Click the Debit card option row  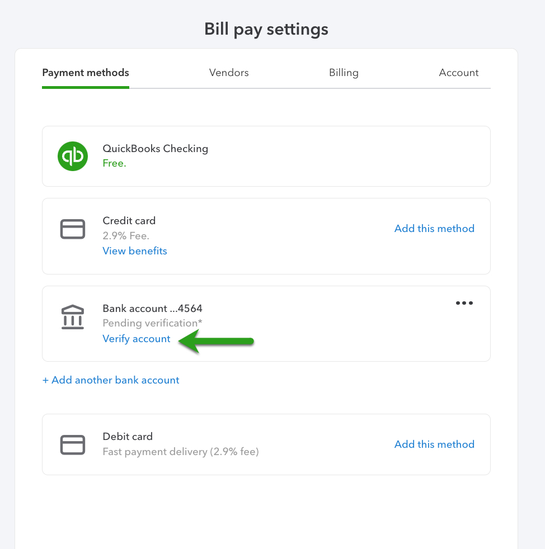(x=266, y=444)
